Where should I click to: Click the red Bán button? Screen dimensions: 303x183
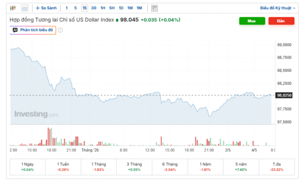(281, 21)
